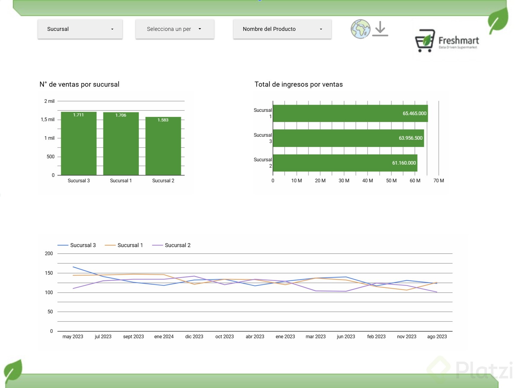
Task: Click the Freshmart brand name text
Action: (x=459, y=40)
